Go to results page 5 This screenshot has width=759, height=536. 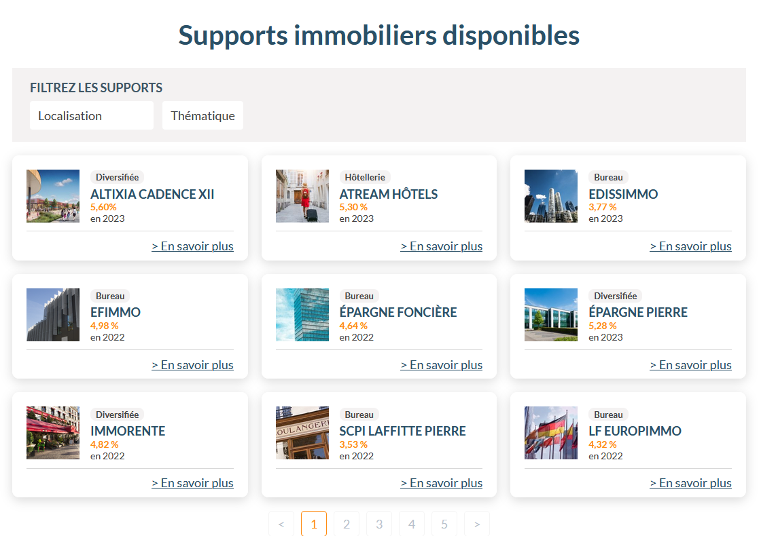(444, 523)
